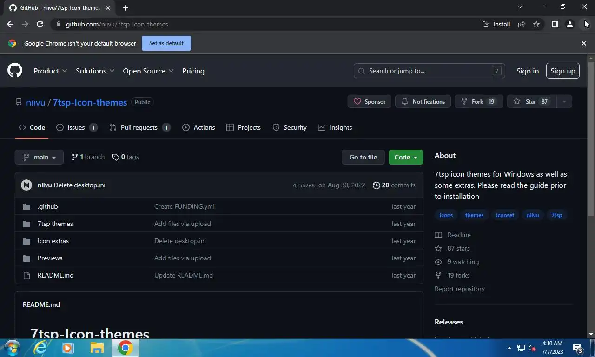Open the niivu owner profile link
The height and width of the screenshot is (357, 595).
tap(36, 102)
